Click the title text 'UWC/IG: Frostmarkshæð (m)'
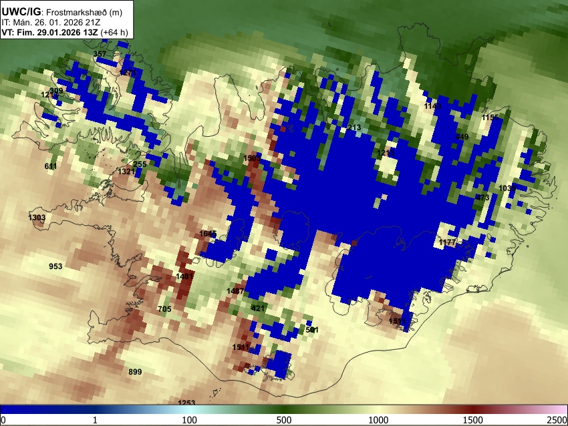 pyautogui.click(x=62, y=12)
